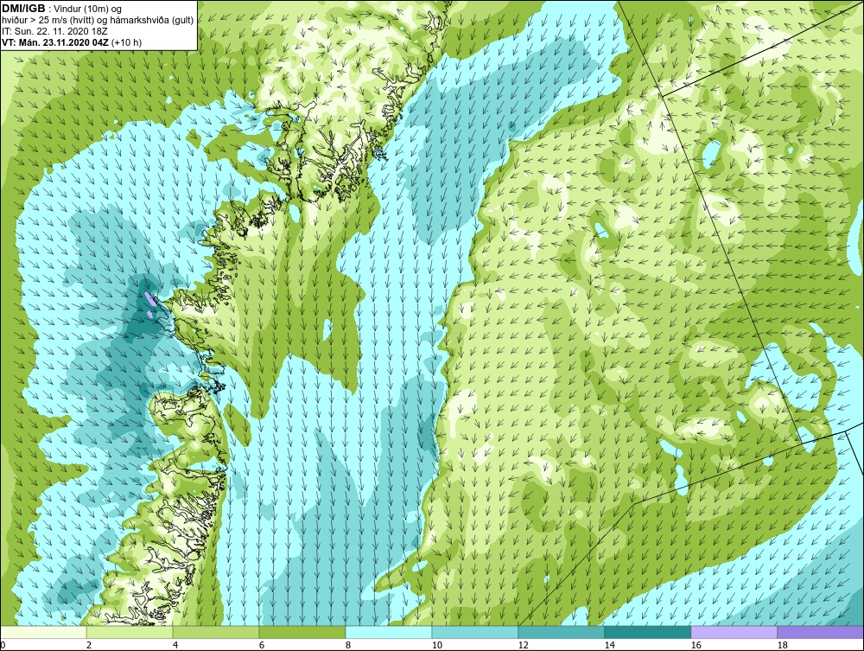The width and height of the screenshot is (864, 651).
Task: Click the 6–8 m/s olive green legend swatch
Action: [x=302, y=632]
